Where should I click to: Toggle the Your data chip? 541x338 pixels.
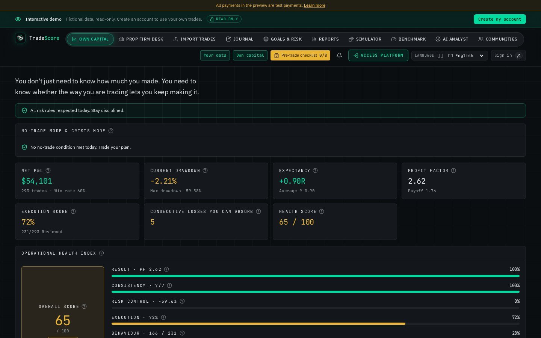215,56
